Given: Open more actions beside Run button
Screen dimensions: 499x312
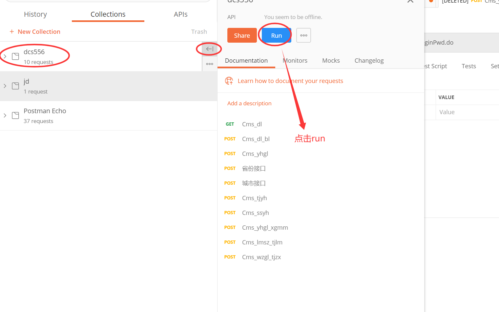Looking at the screenshot, I should pyautogui.click(x=303, y=35).
